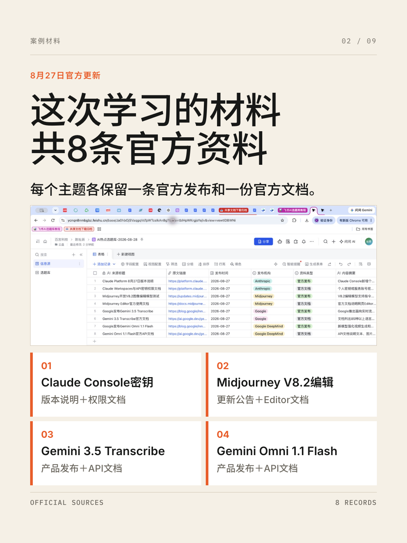Open the robot automation icon

(x=280, y=241)
